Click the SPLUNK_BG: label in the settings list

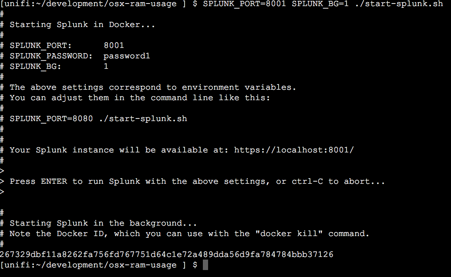[35, 67]
